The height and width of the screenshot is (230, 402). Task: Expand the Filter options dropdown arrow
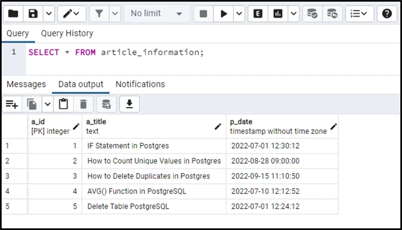click(115, 14)
